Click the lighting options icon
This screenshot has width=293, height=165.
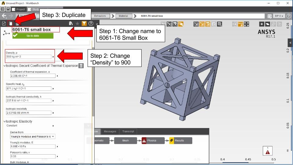262,24
